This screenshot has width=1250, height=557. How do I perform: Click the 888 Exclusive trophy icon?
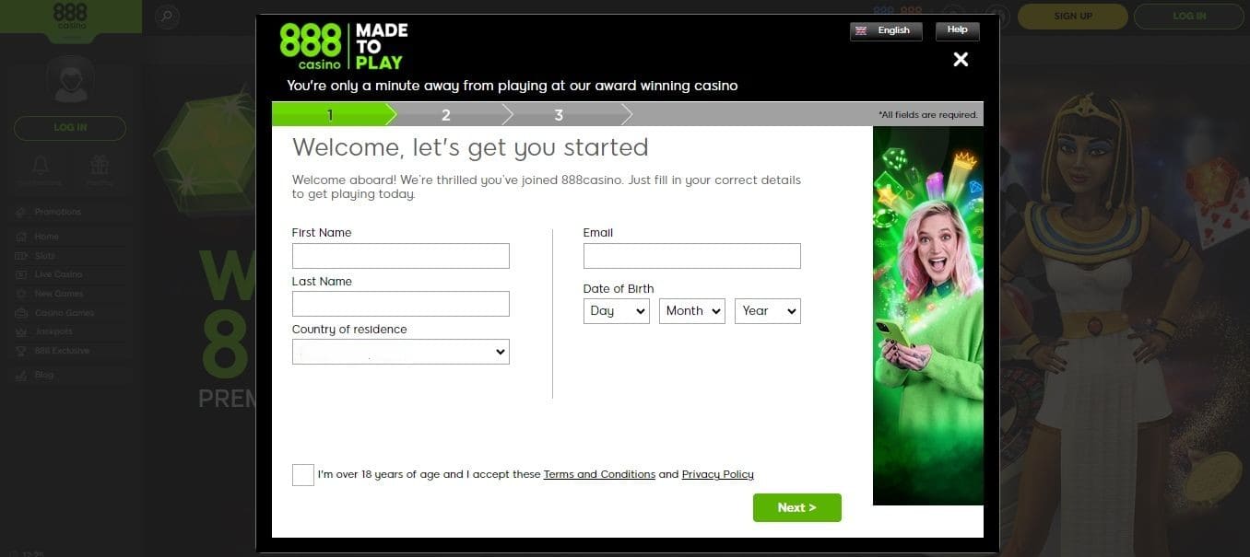click(x=21, y=351)
